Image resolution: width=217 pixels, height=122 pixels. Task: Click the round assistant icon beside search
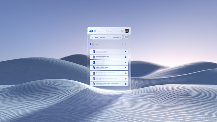click(x=126, y=37)
